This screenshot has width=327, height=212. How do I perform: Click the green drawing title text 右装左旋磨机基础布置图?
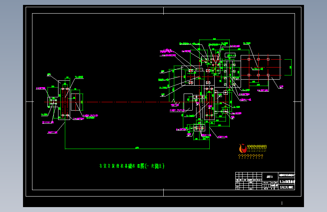click(132, 166)
